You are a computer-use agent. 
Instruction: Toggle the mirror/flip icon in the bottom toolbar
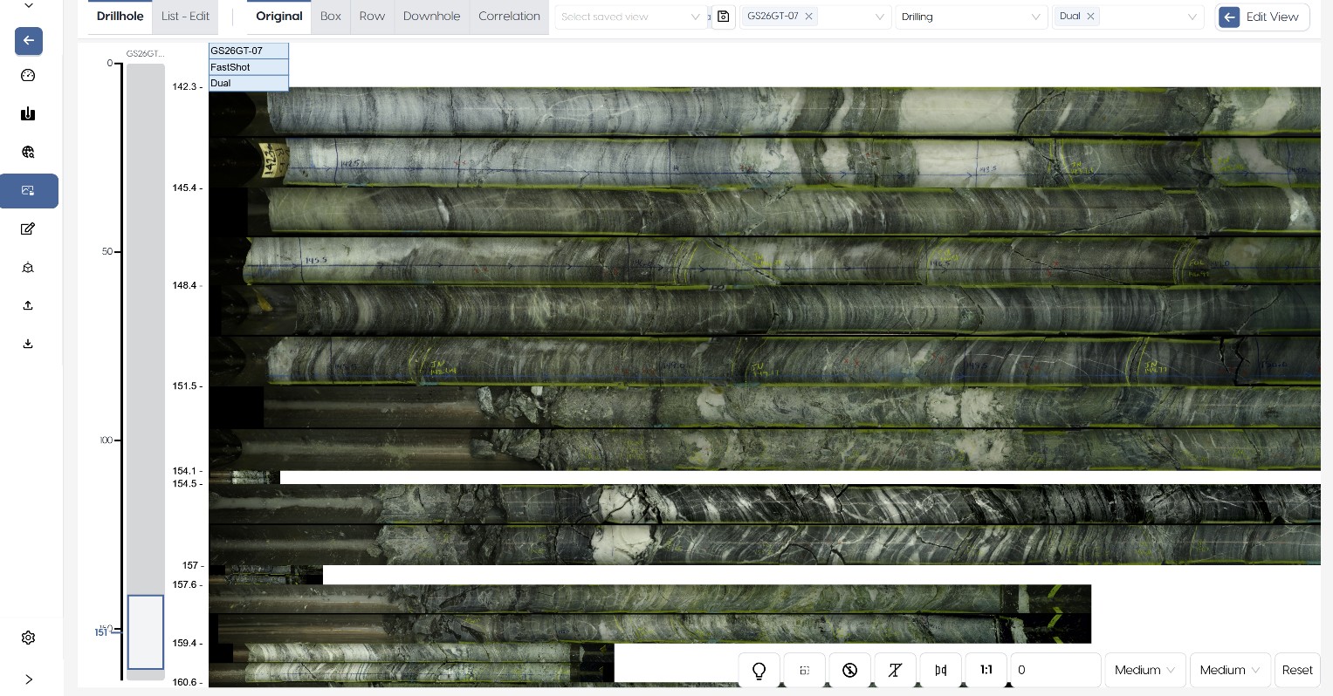click(x=940, y=670)
